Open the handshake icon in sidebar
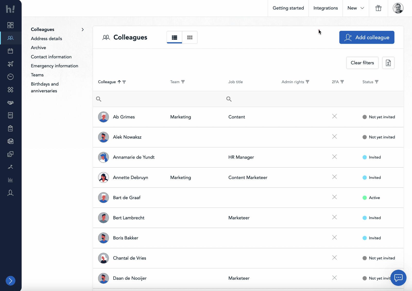 click(x=10, y=102)
